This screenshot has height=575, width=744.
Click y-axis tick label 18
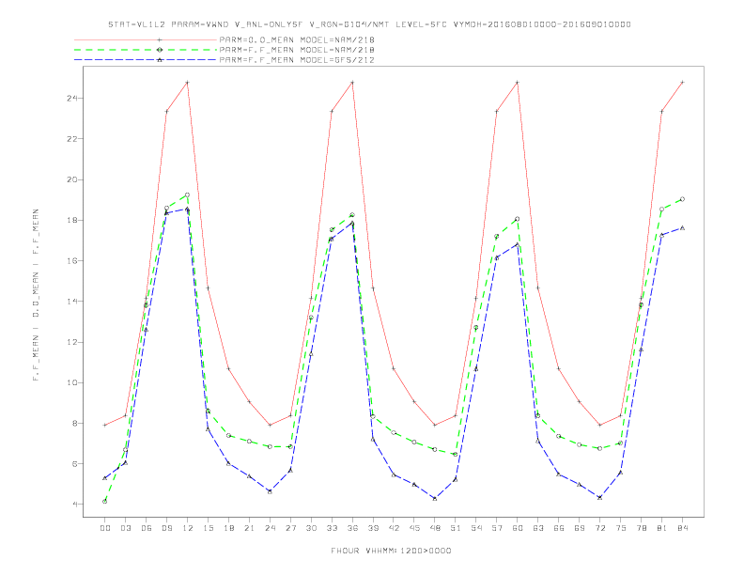click(72, 220)
